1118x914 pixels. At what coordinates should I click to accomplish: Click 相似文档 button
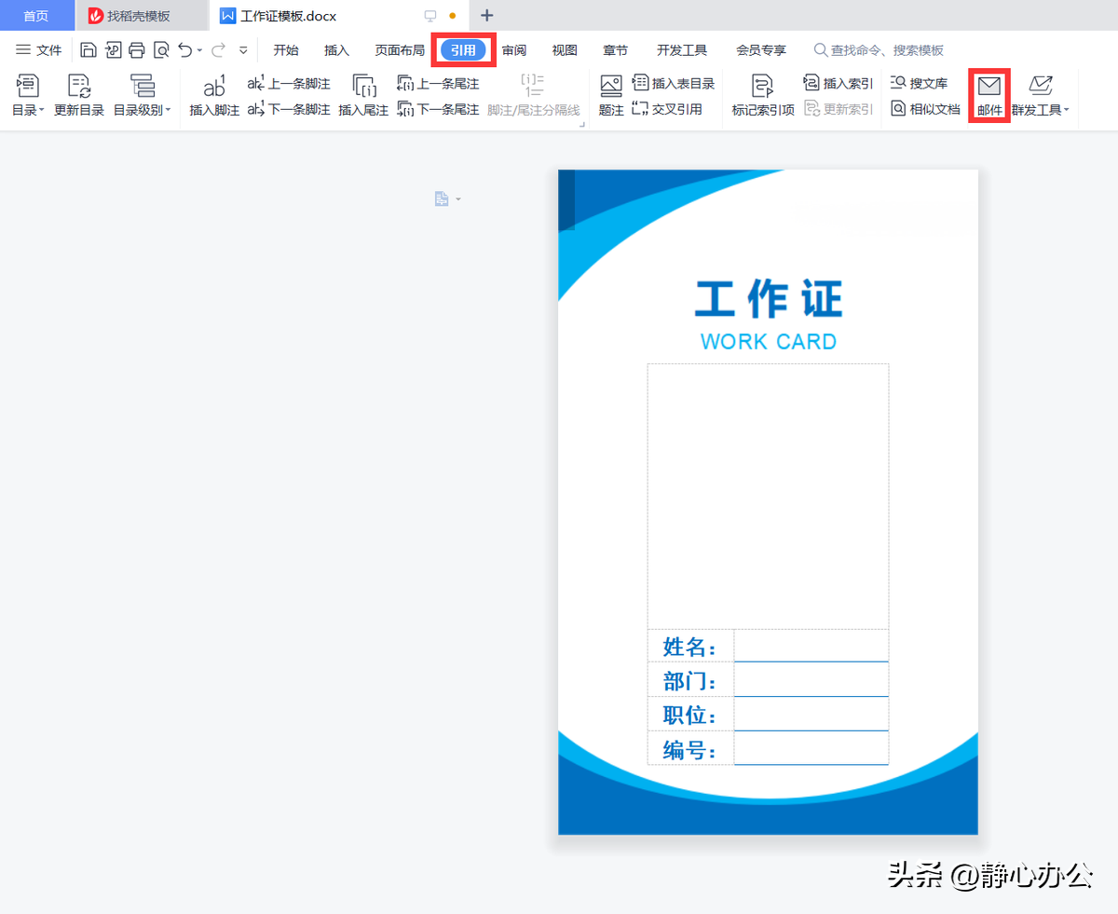tap(925, 109)
